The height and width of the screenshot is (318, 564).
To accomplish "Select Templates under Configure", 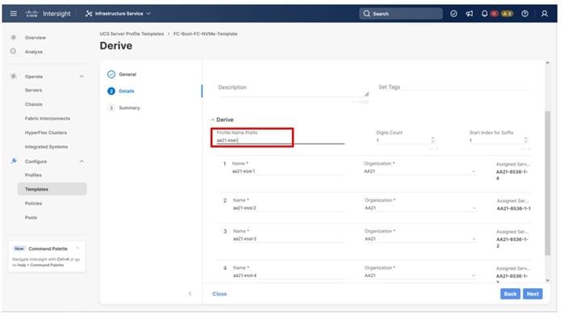I will pyautogui.click(x=52, y=189).
